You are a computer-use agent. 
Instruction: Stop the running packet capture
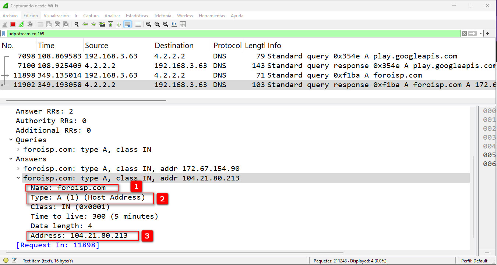pos(13,24)
